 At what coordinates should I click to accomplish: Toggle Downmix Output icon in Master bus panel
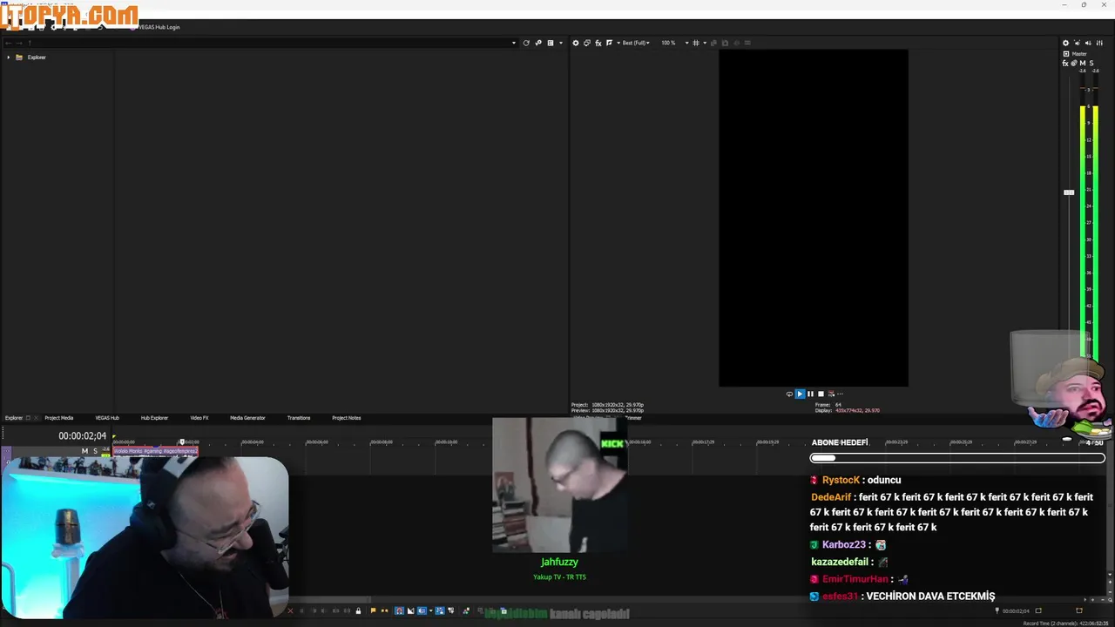tap(1077, 43)
